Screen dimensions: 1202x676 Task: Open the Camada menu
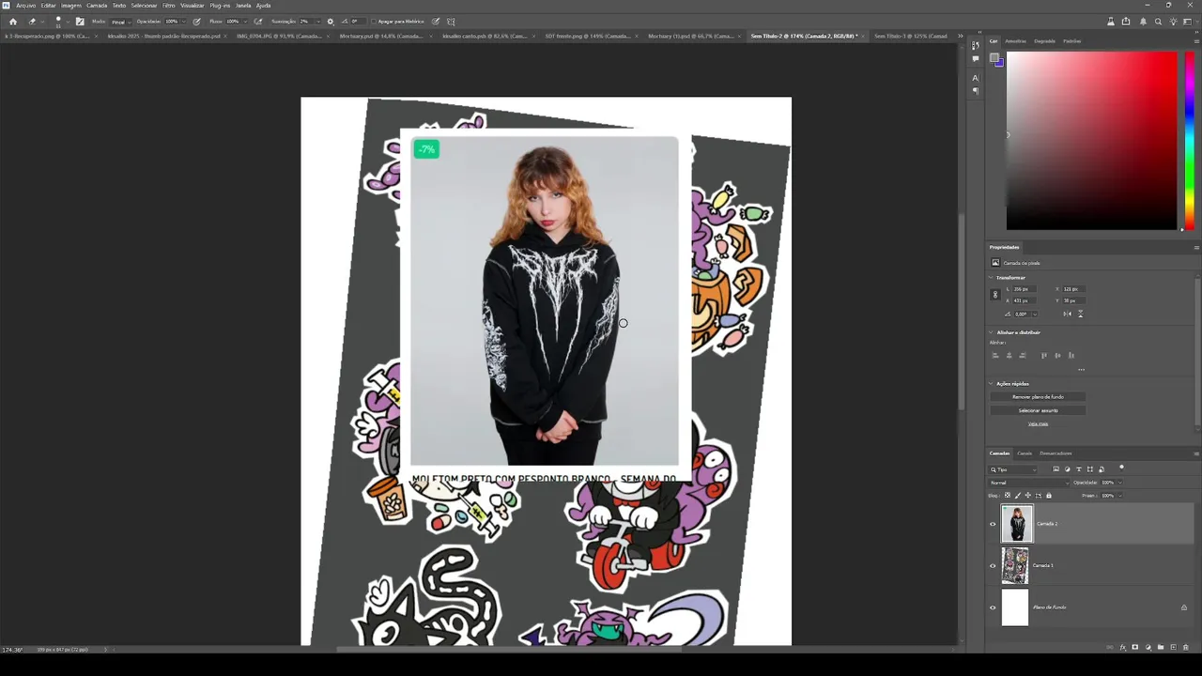tap(97, 6)
